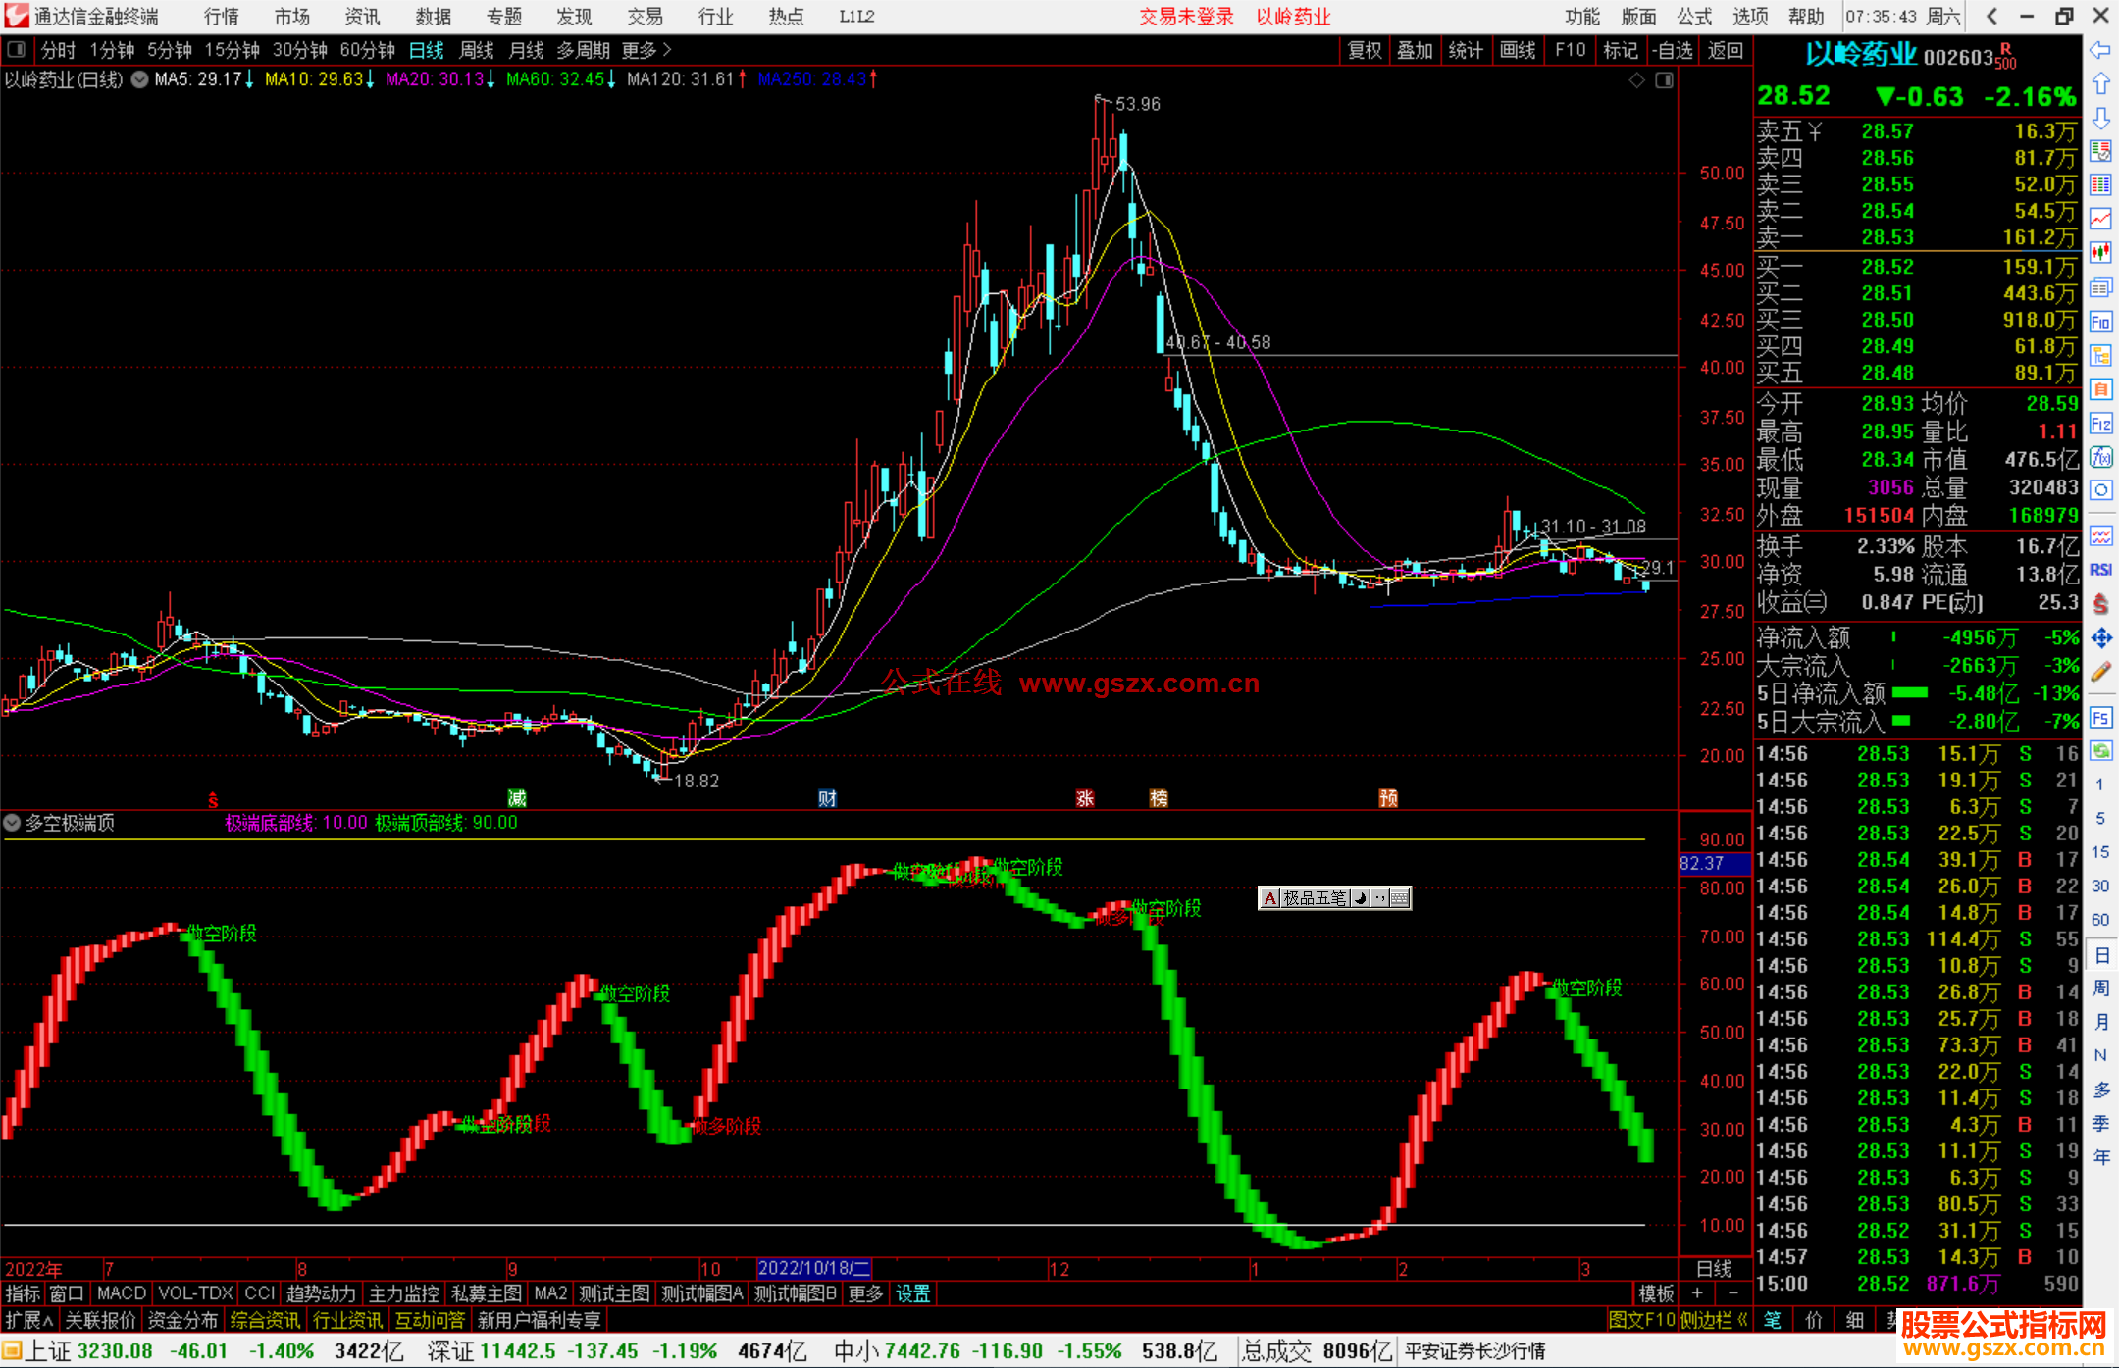2119x1368 pixels.
Task: Click the 张 event marker on timeline
Action: [1084, 798]
